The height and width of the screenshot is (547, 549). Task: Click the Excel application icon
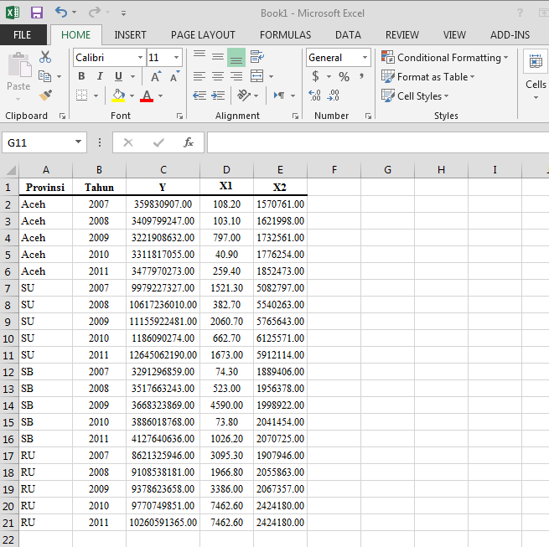pyautogui.click(x=13, y=13)
